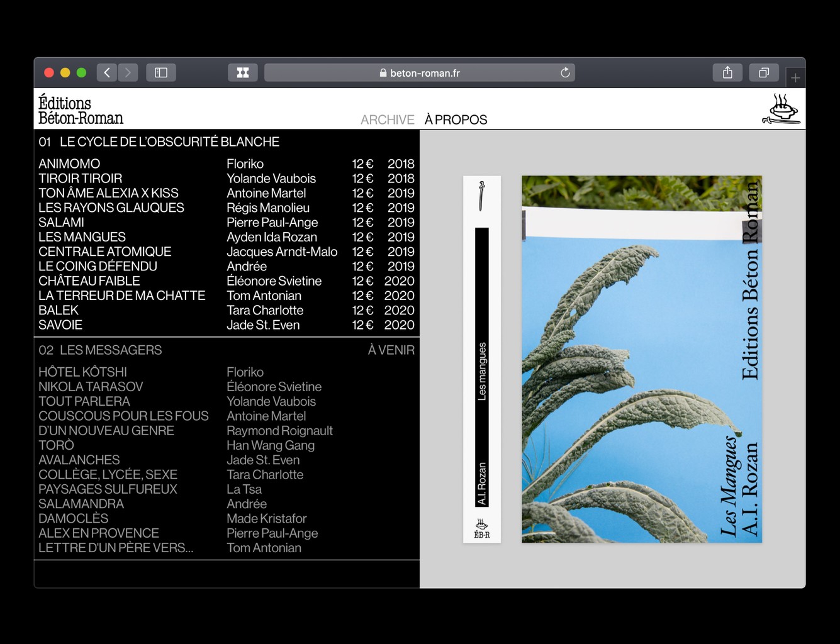Select the LES MANGUES book entry
The height and width of the screenshot is (644, 840).
pyautogui.click(x=82, y=237)
